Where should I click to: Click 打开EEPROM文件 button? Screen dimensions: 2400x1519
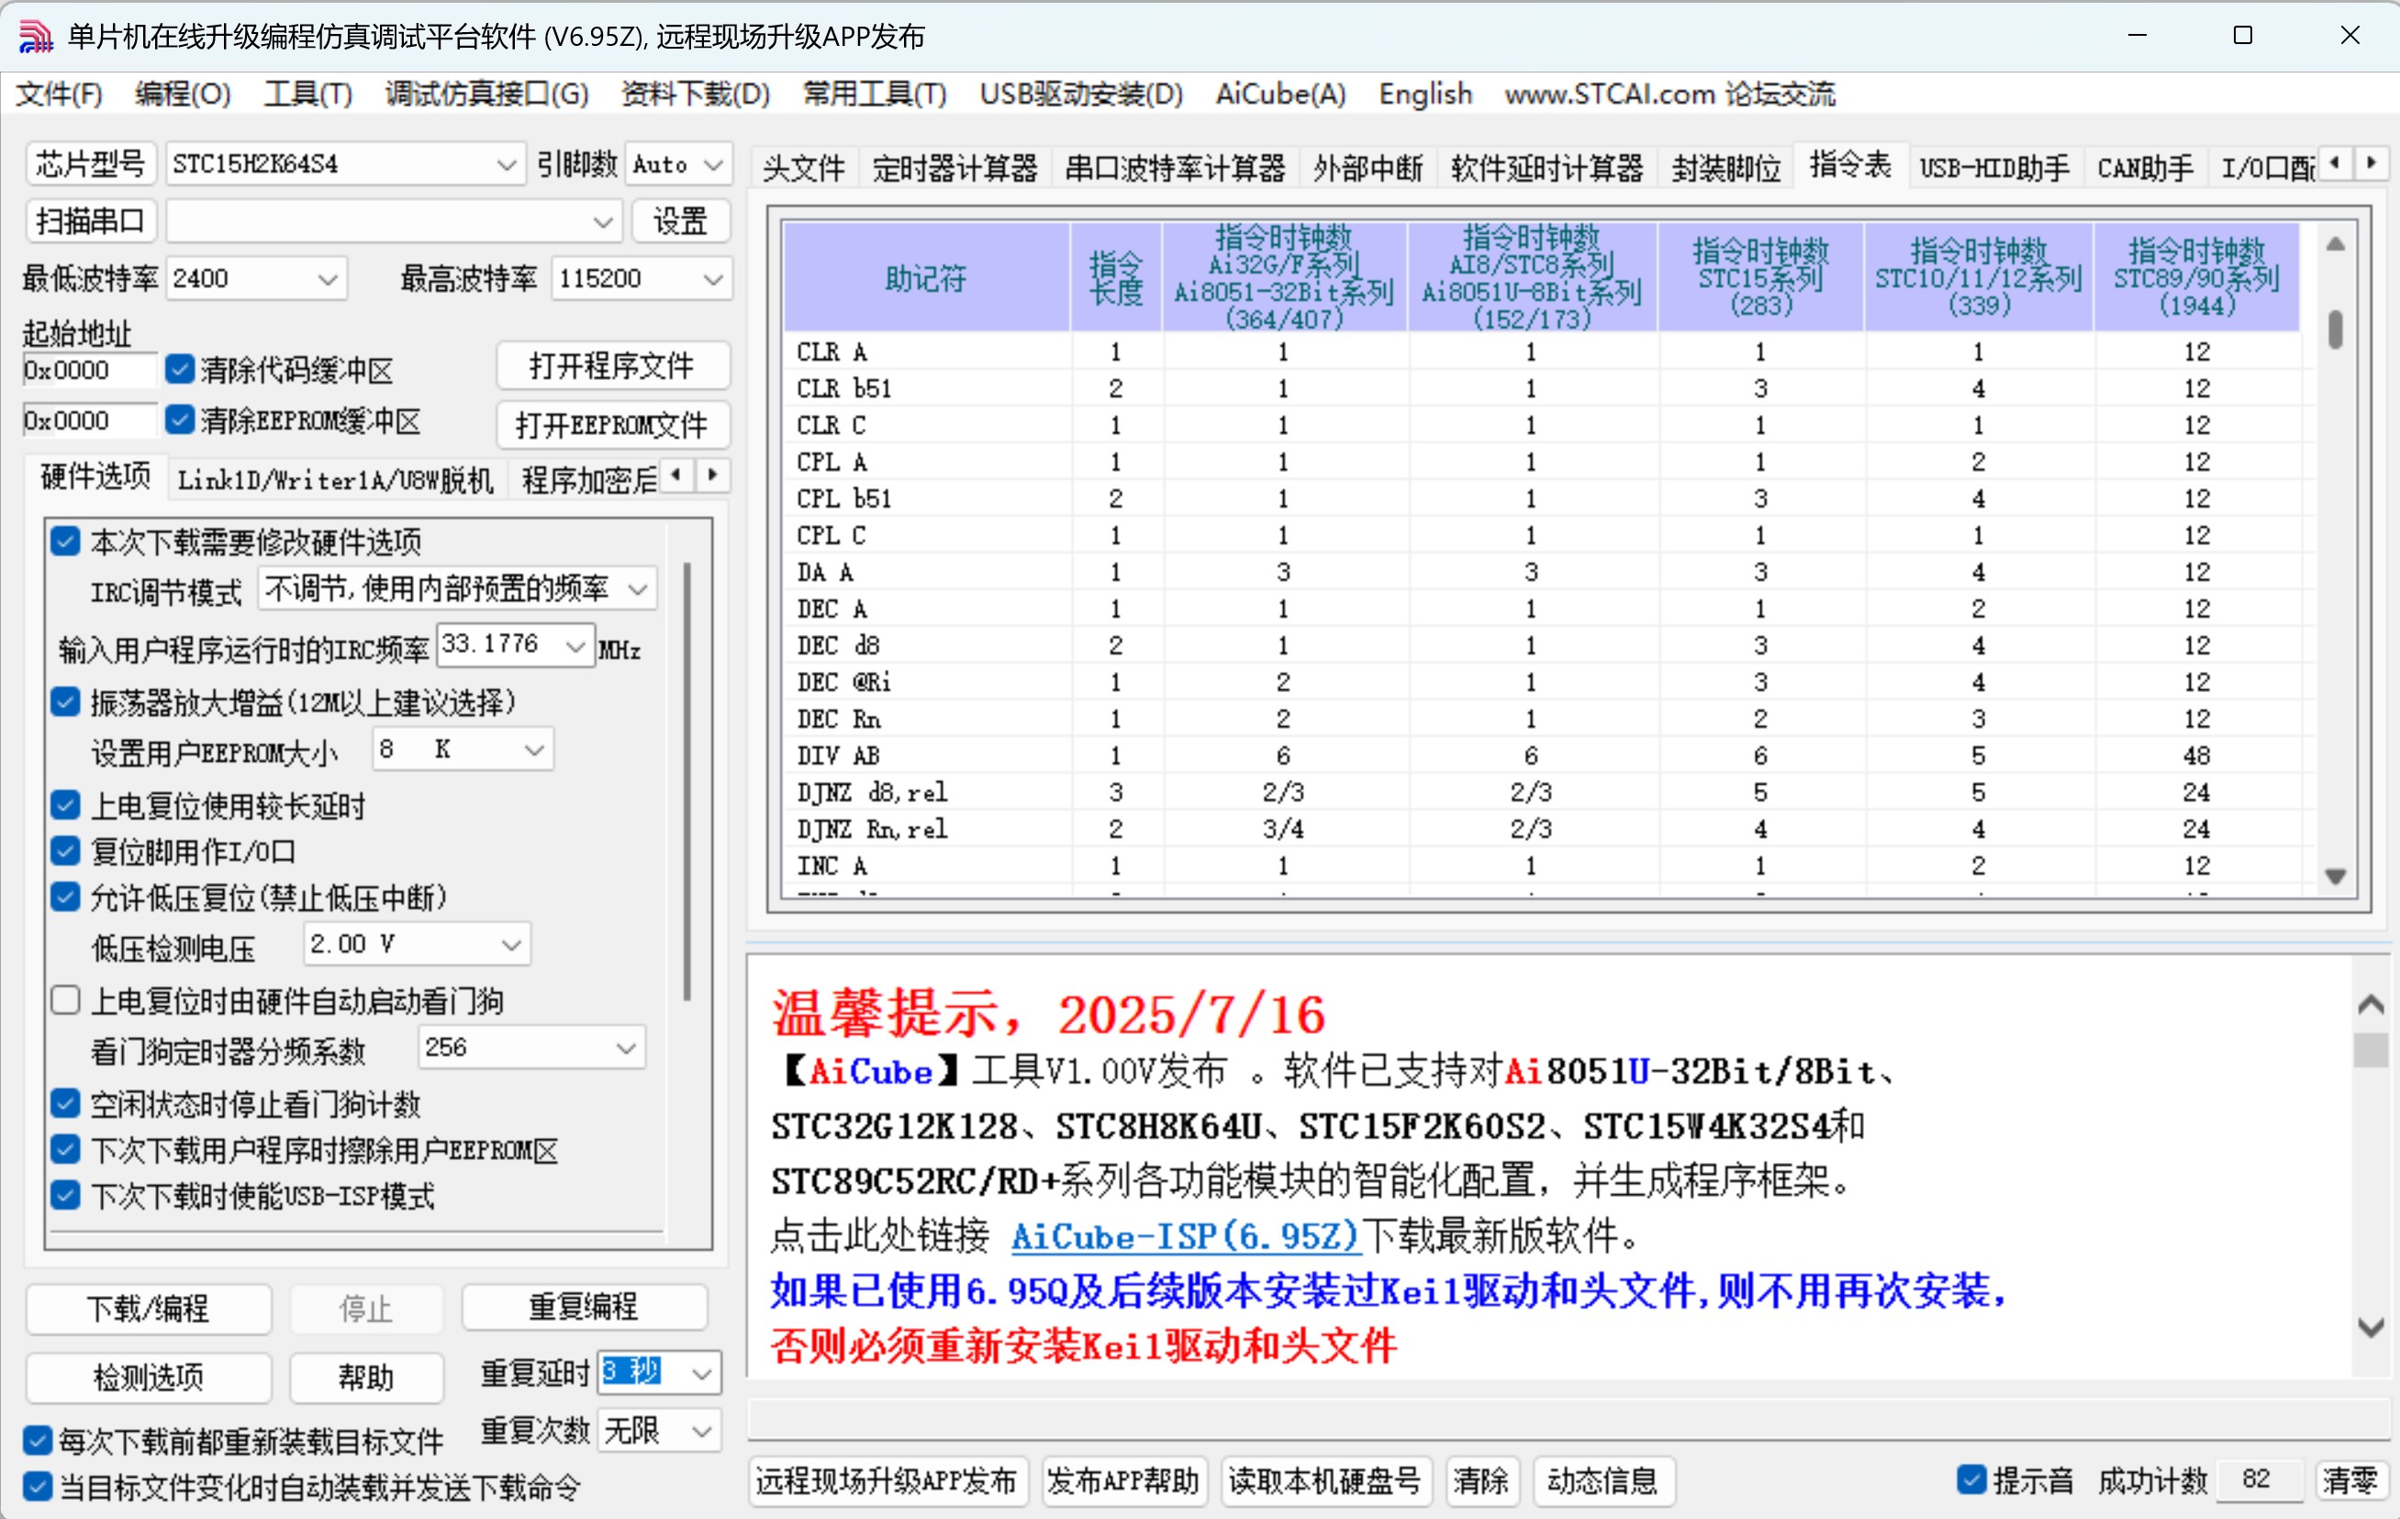612,426
